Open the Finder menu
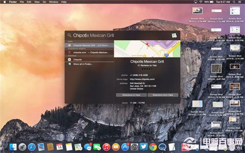Screen dimensions: 245x153 [13, 2]
